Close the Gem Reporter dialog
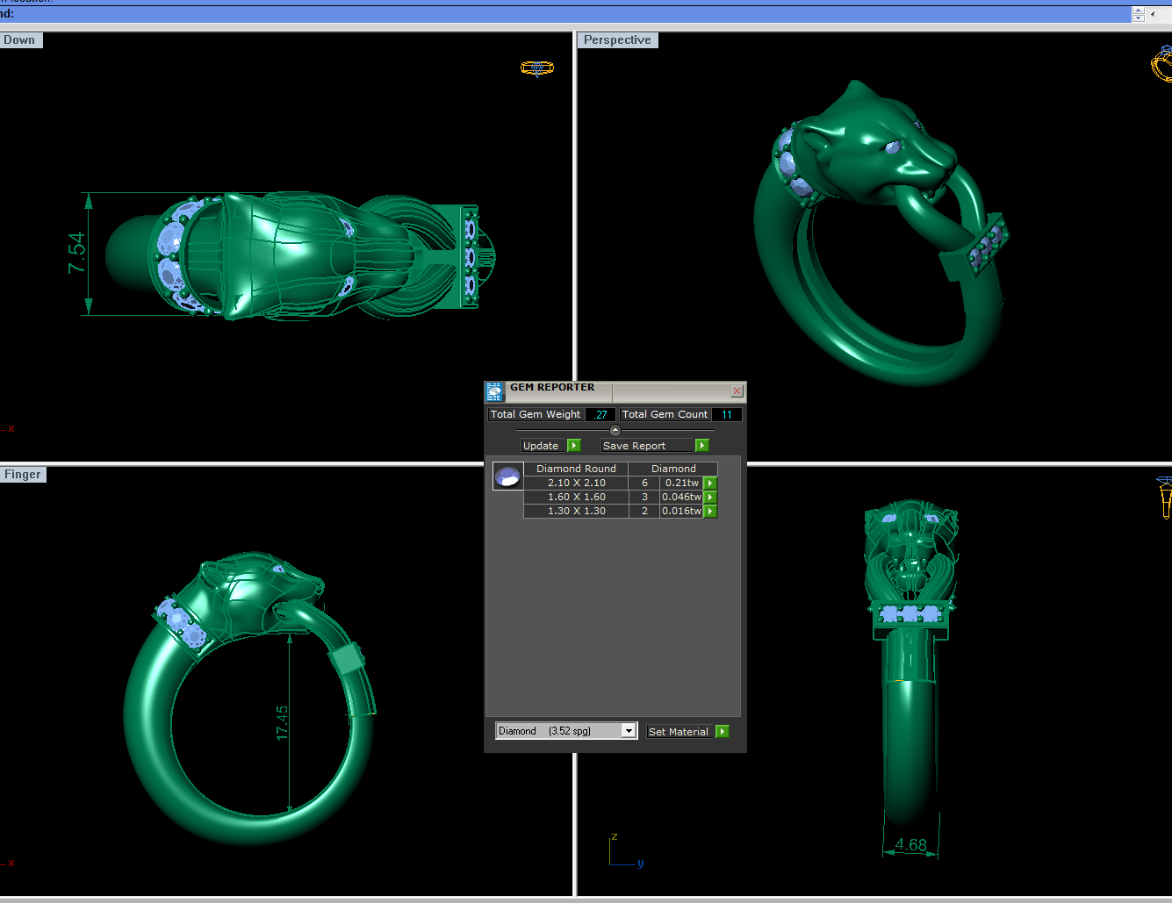 coord(737,391)
